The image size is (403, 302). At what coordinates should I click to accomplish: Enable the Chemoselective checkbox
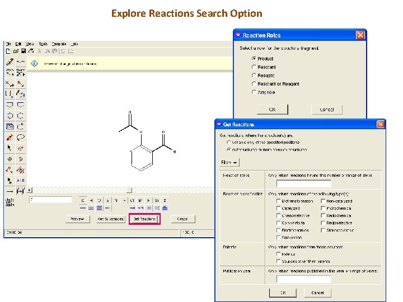(278, 215)
